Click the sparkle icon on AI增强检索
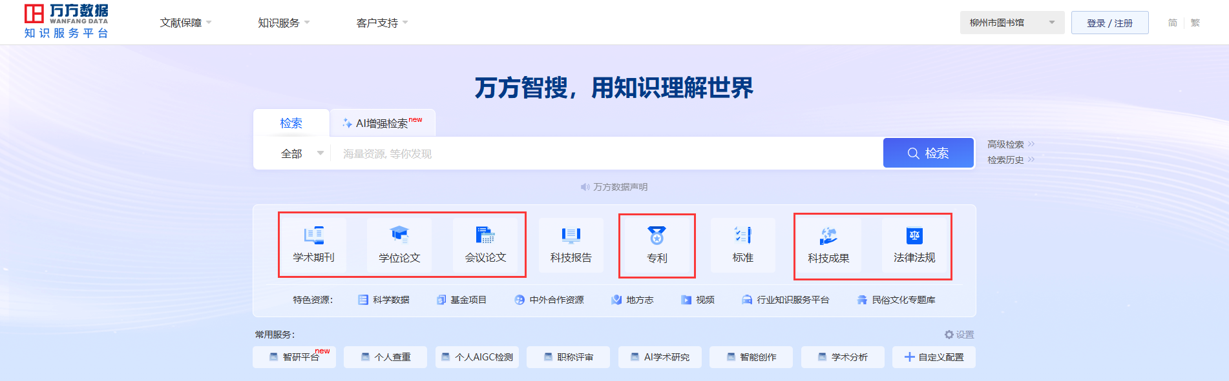This screenshot has width=1229, height=381. pyautogui.click(x=347, y=123)
